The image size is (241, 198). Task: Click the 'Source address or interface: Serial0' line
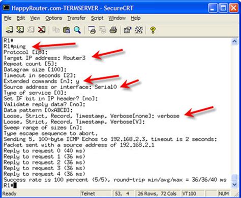(x=60, y=87)
